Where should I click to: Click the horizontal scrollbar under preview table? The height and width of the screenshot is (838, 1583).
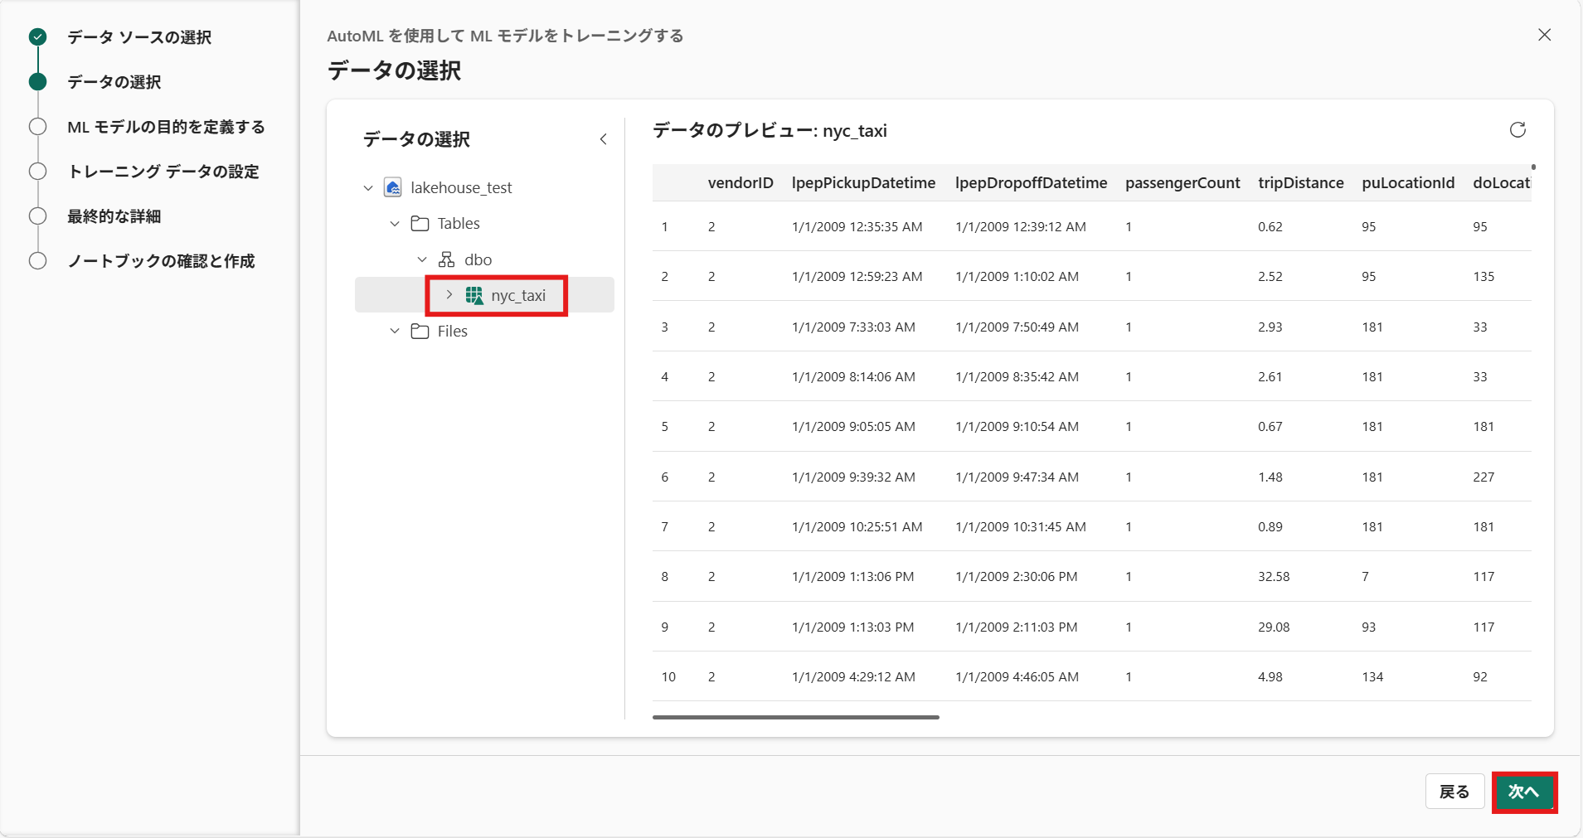(x=795, y=717)
